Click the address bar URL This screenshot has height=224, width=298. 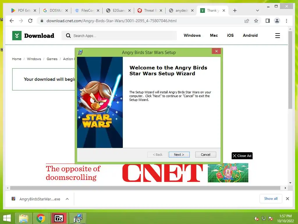(111, 21)
